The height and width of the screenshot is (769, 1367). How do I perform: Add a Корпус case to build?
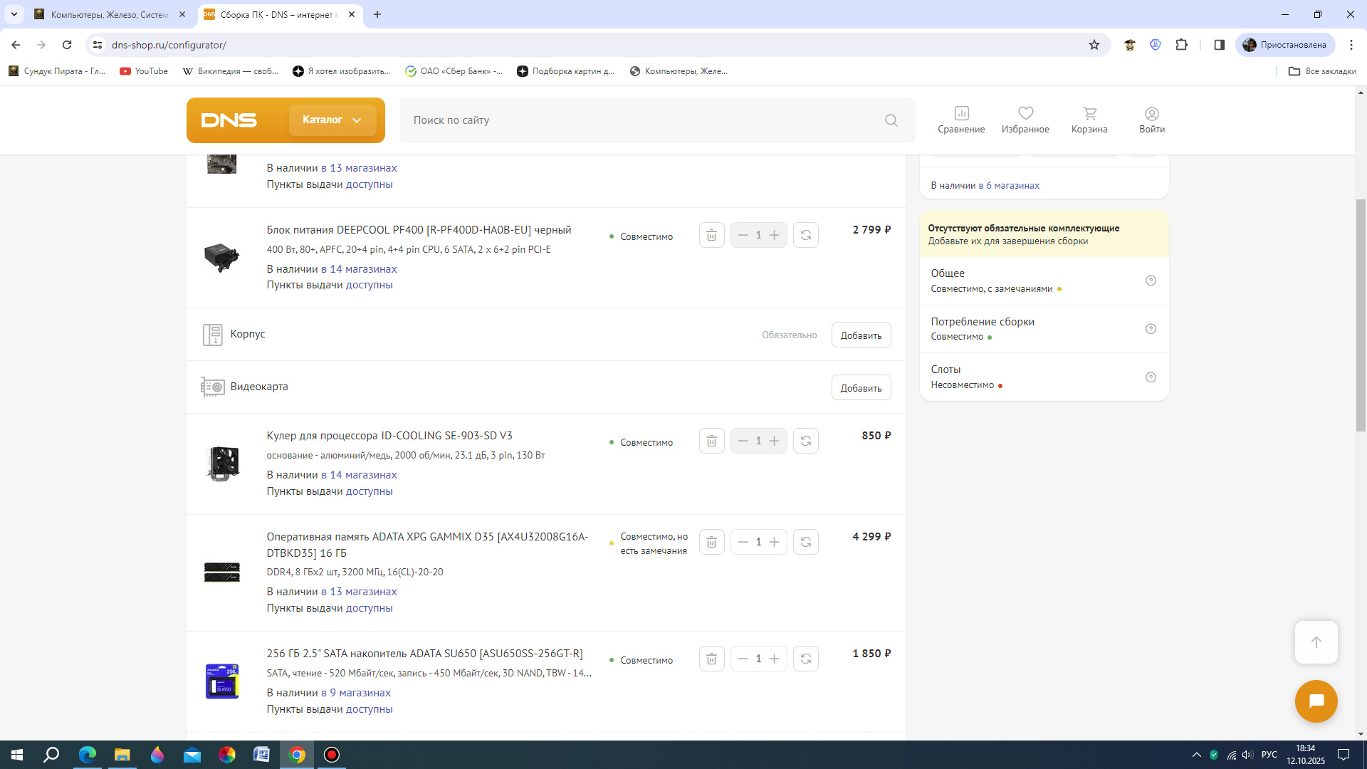click(x=861, y=335)
